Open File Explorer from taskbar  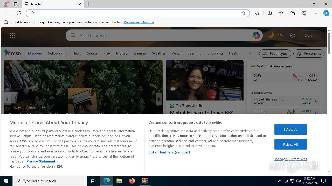coord(119,181)
